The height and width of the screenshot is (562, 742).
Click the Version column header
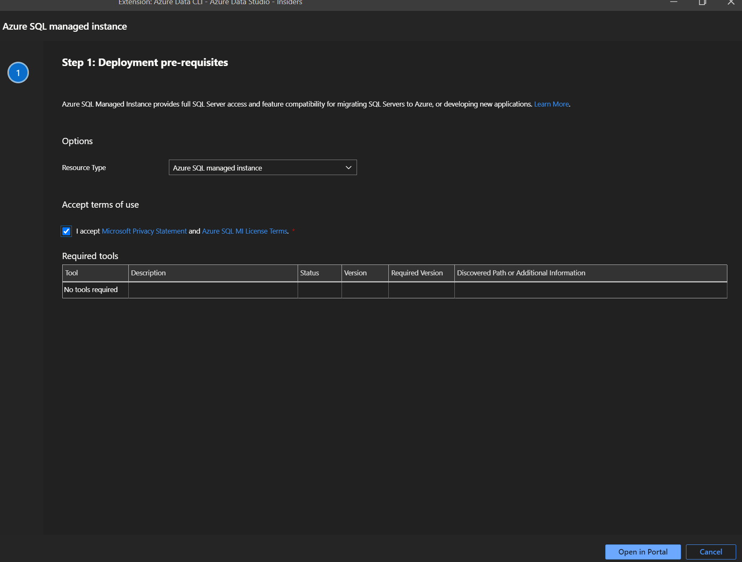coord(355,273)
